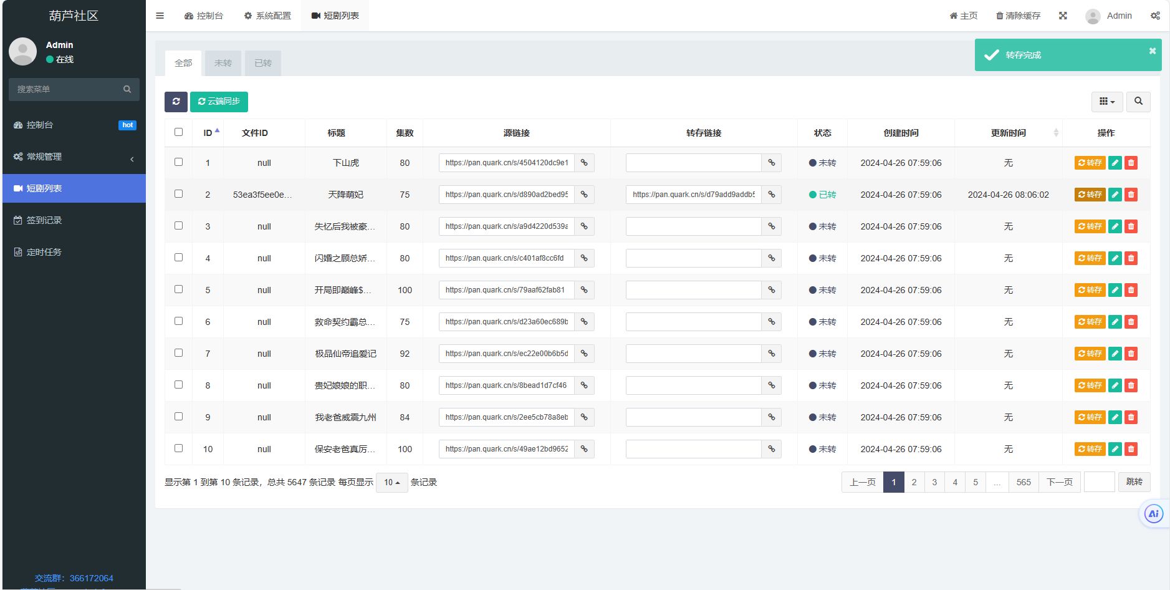1170x590 pixels.
Task: Click edit pencil icon for row 1
Action: pos(1115,163)
